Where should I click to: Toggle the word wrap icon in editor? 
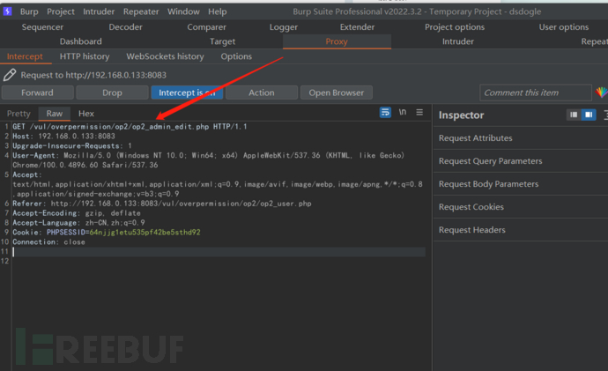click(385, 113)
